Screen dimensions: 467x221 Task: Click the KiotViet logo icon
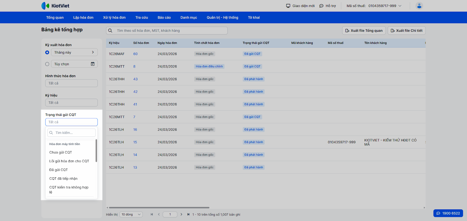coord(45,6)
